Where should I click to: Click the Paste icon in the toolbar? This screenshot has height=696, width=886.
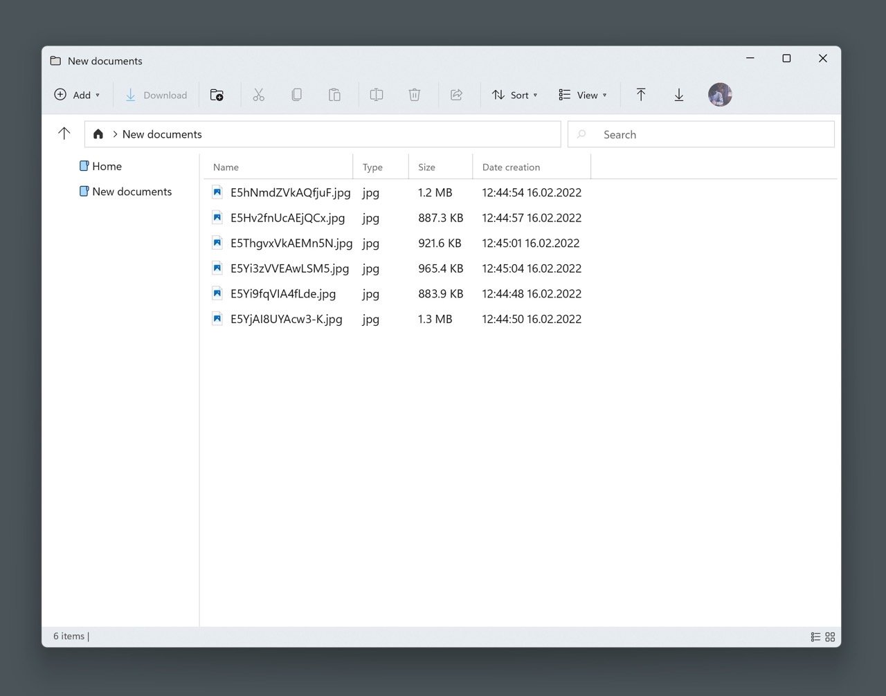pyautogui.click(x=334, y=94)
